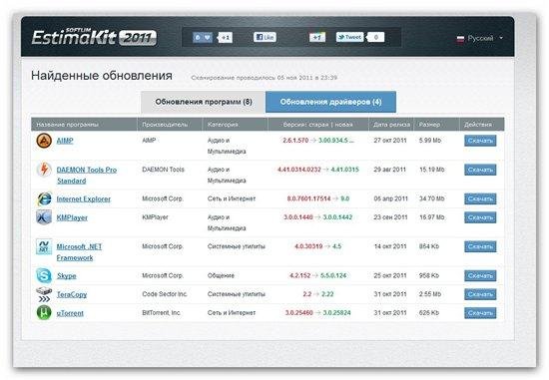Click the Tweet button
Image resolution: width=549 pixels, height=380 pixels.
pyautogui.click(x=349, y=37)
